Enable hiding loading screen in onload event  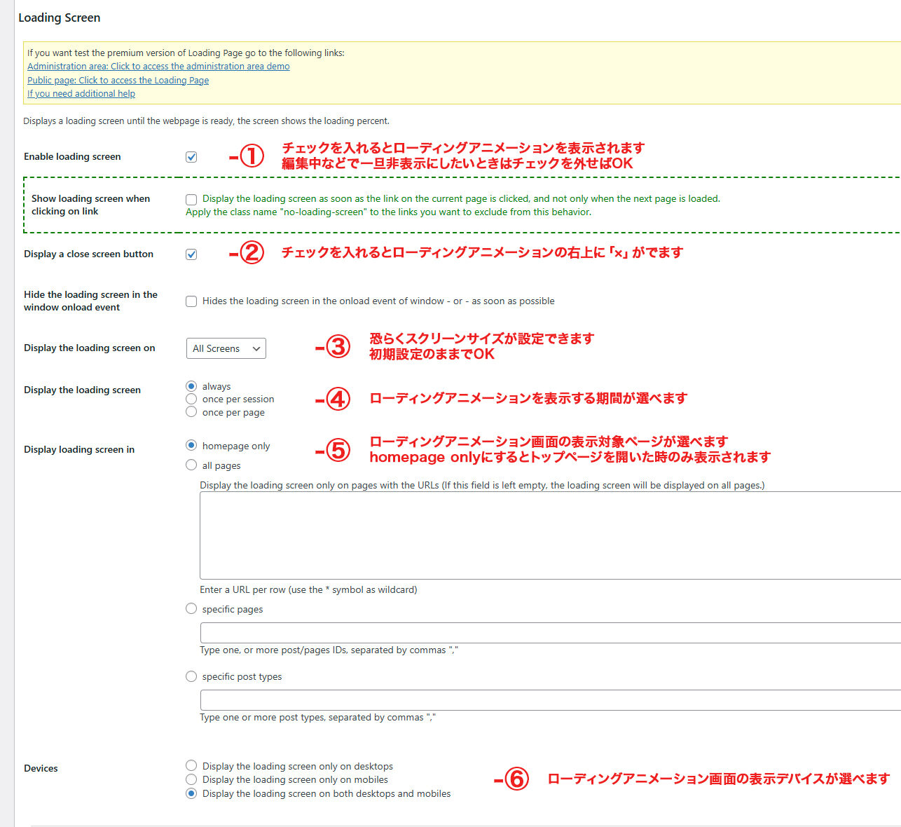[x=191, y=301]
